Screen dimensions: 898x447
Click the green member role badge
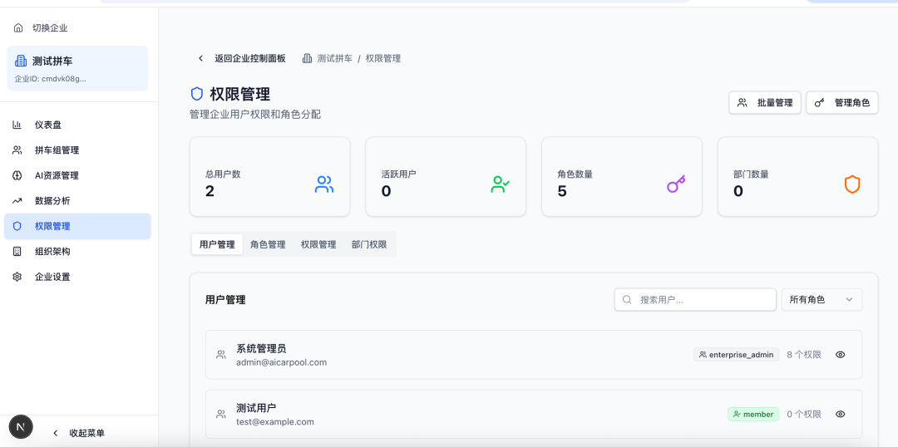point(753,414)
